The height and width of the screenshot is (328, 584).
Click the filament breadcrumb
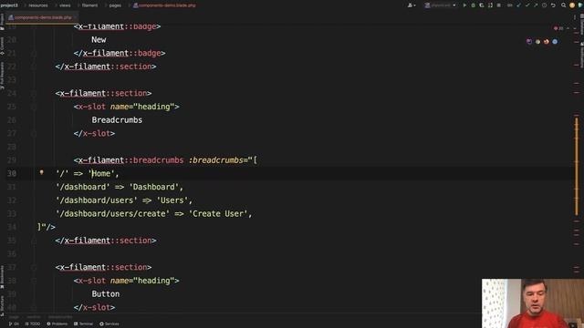pyautogui.click(x=89, y=5)
